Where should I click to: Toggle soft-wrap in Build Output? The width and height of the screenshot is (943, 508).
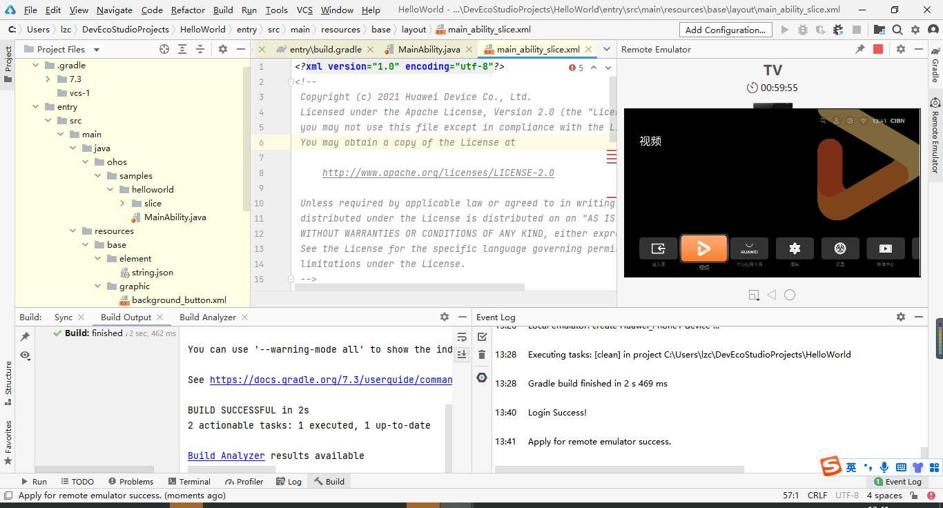pos(463,337)
